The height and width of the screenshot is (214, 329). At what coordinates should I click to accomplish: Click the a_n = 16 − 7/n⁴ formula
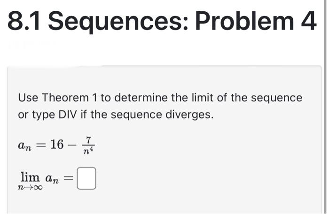point(56,145)
